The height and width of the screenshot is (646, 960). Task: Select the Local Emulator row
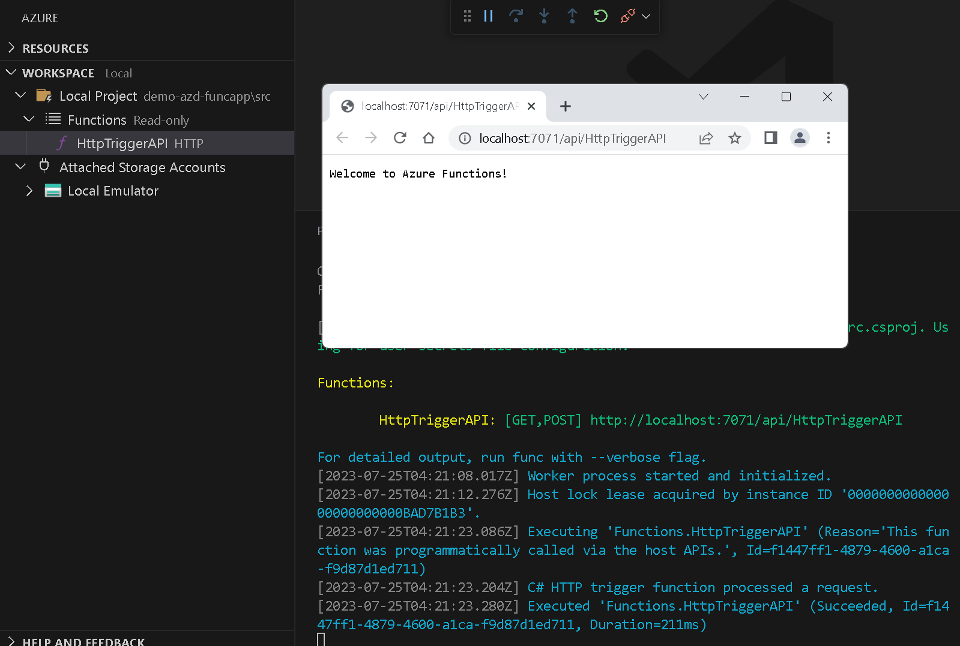coord(147,191)
